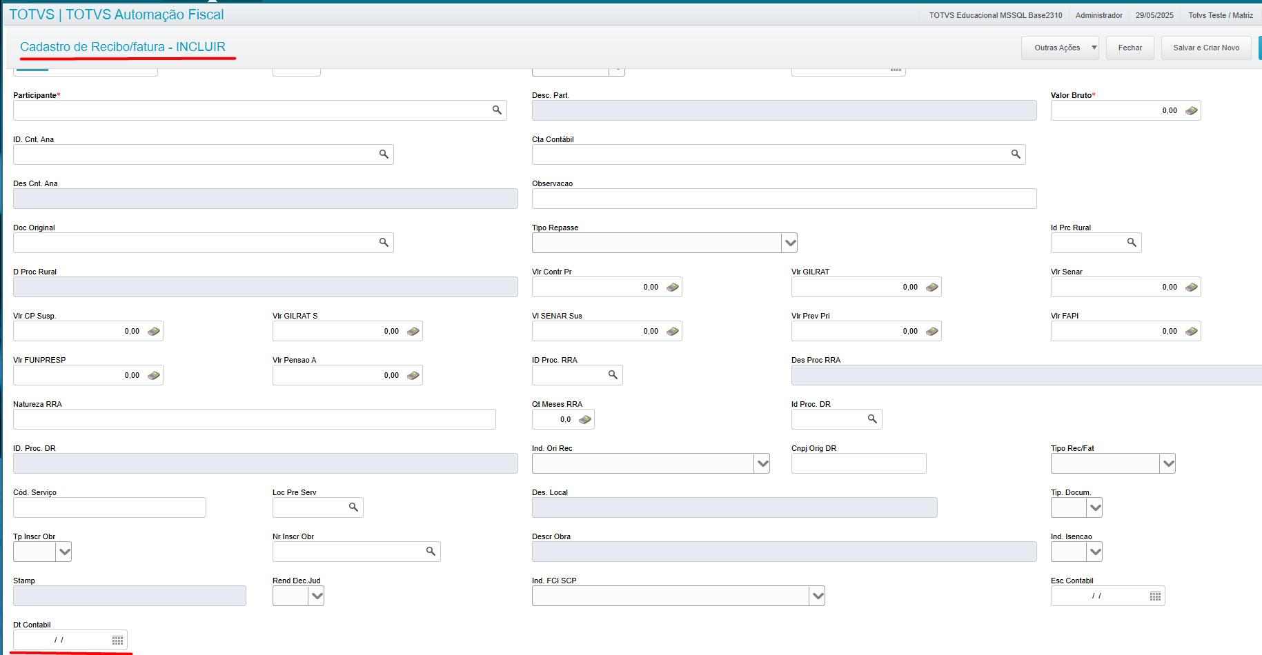Open Outras Ações menu
This screenshot has height=655, width=1262.
click(x=1060, y=48)
